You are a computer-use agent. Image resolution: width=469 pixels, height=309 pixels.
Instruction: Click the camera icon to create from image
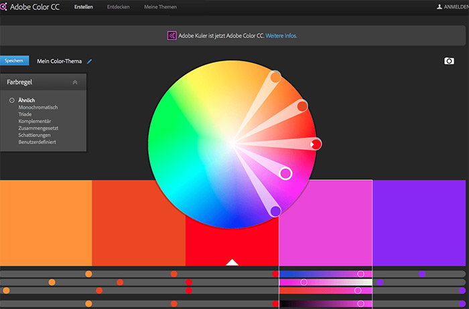coord(449,61)
